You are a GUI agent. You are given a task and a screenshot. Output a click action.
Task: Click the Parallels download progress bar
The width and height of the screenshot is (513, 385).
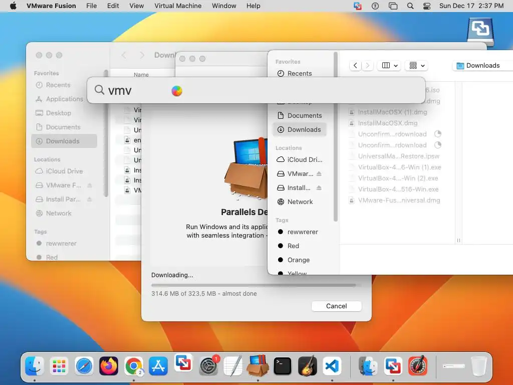pyautogui.click(x=256, y=285)
